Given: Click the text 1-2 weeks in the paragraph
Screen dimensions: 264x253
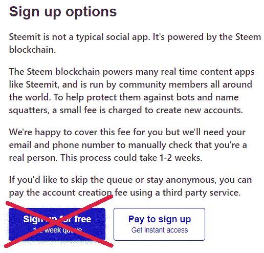Looking at the screenshot, I should pos(181,158).
